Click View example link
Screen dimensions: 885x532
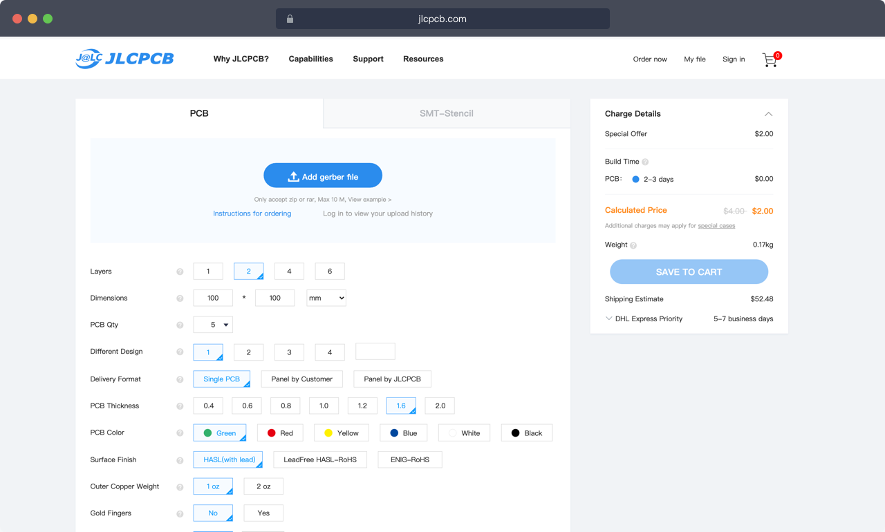pyautogui.click(x=370, y=200)
